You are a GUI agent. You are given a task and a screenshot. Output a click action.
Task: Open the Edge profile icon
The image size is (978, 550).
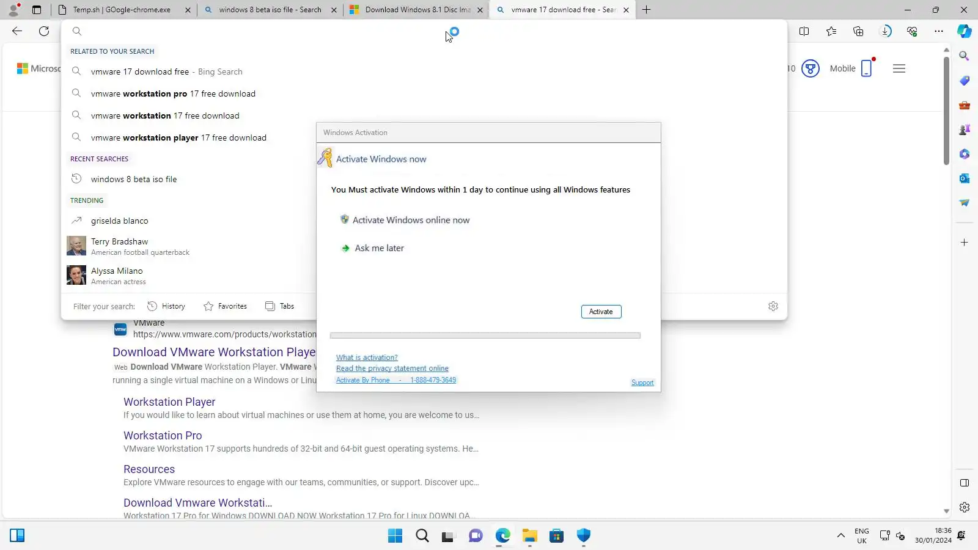(13, 10)
